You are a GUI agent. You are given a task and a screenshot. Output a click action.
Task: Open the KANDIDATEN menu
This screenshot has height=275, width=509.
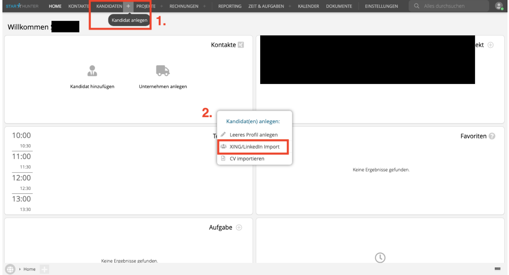(x=109, y=6)
